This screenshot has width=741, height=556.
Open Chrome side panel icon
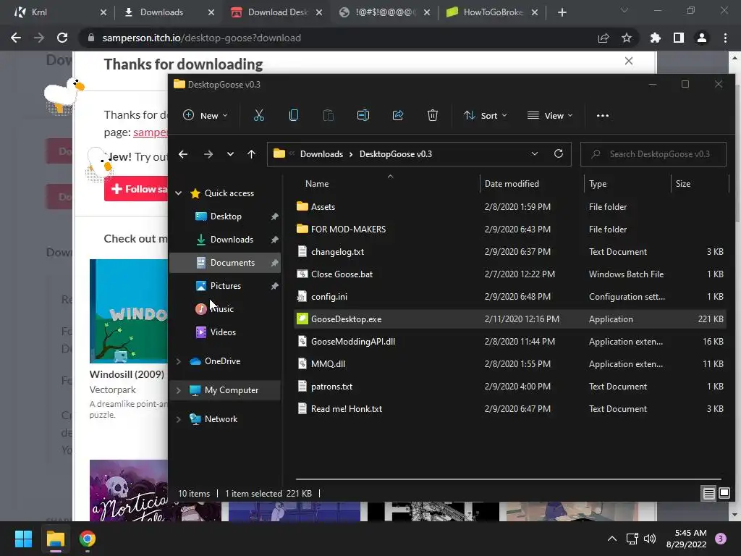click(x=679, y=38)
